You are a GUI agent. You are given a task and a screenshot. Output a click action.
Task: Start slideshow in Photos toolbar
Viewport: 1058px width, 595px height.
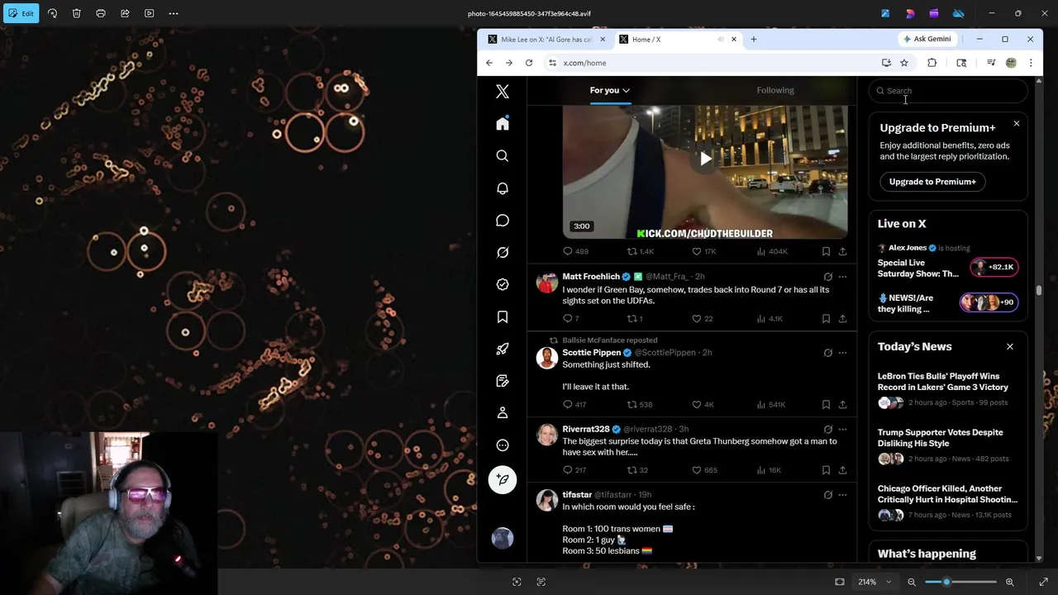(149, 13)
